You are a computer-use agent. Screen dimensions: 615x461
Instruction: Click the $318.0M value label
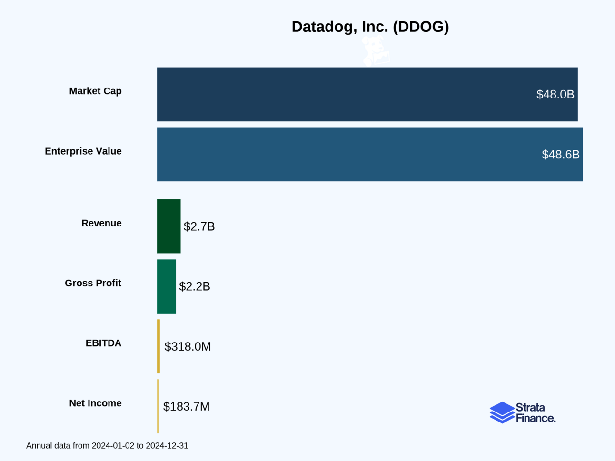click(x=188, y=346)
